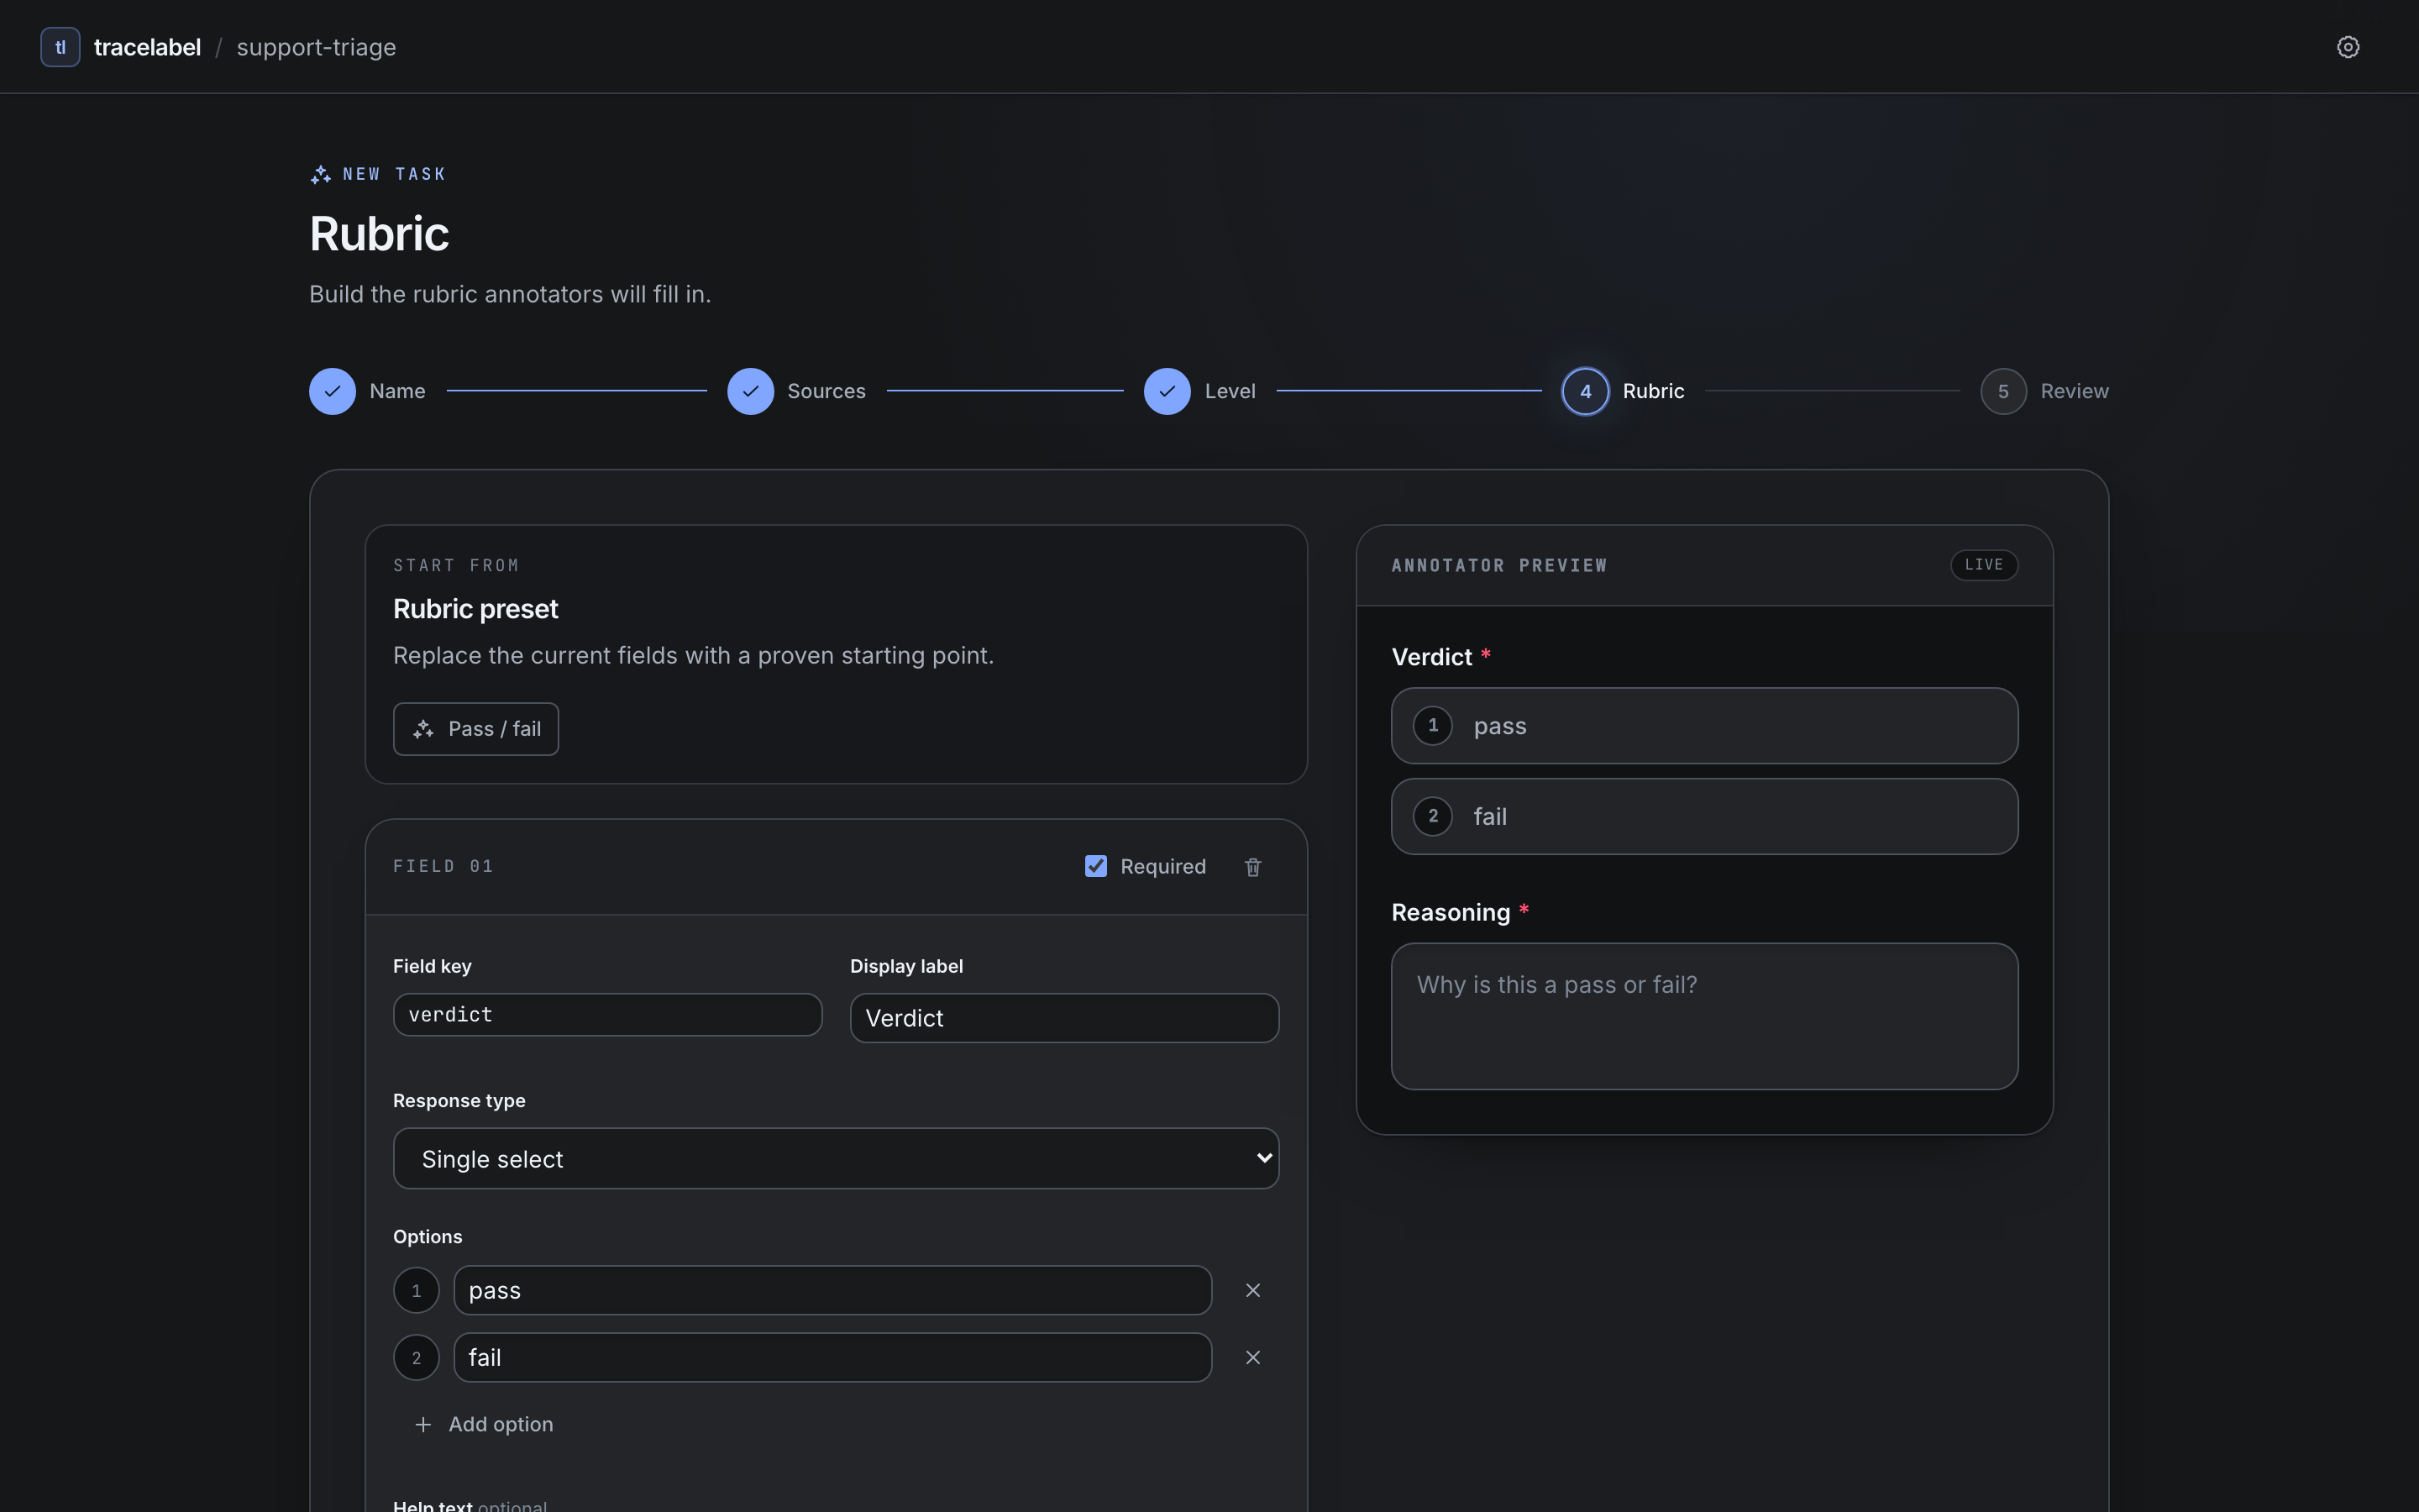Image resolution: width=2419 pixels, height=1512 pixels.
Task: Go to the Level step
Action: click(x=1199, y=391)
